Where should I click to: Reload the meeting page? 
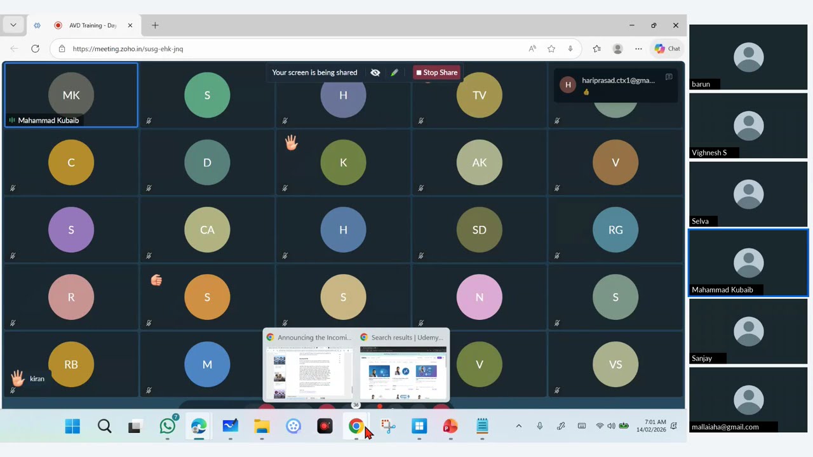(x=35, y=49)
